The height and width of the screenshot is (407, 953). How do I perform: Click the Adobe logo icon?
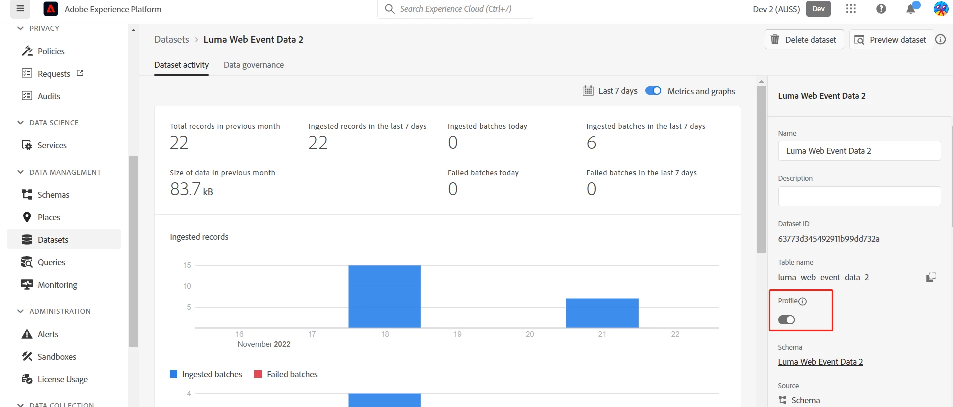click(50, 9)
